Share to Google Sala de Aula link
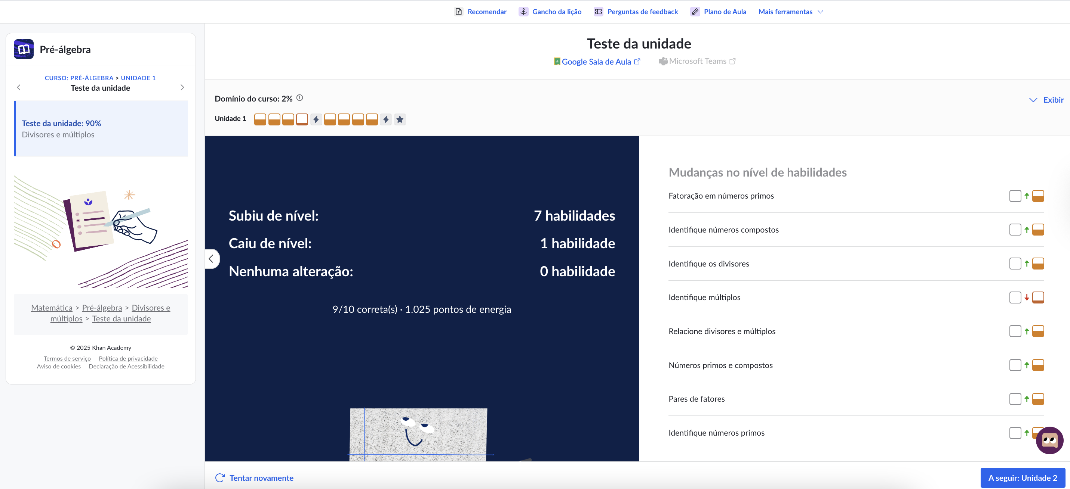Screen dimensions: 1070x489 point(597,61)
